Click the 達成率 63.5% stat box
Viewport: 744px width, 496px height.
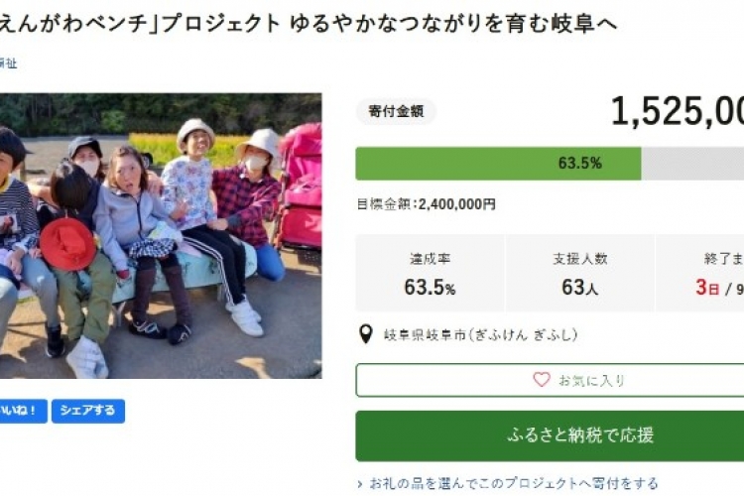(x=430, y=274)
